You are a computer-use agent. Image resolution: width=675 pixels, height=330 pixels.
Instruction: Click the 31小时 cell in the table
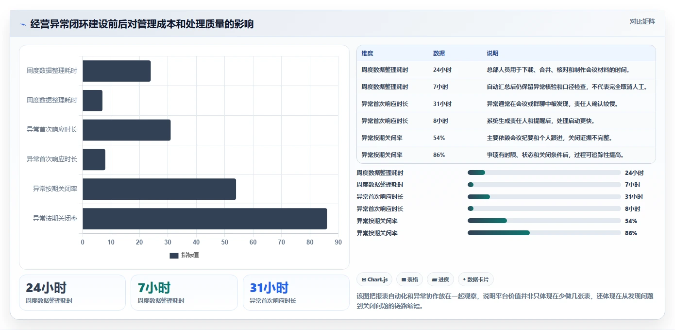442,104
